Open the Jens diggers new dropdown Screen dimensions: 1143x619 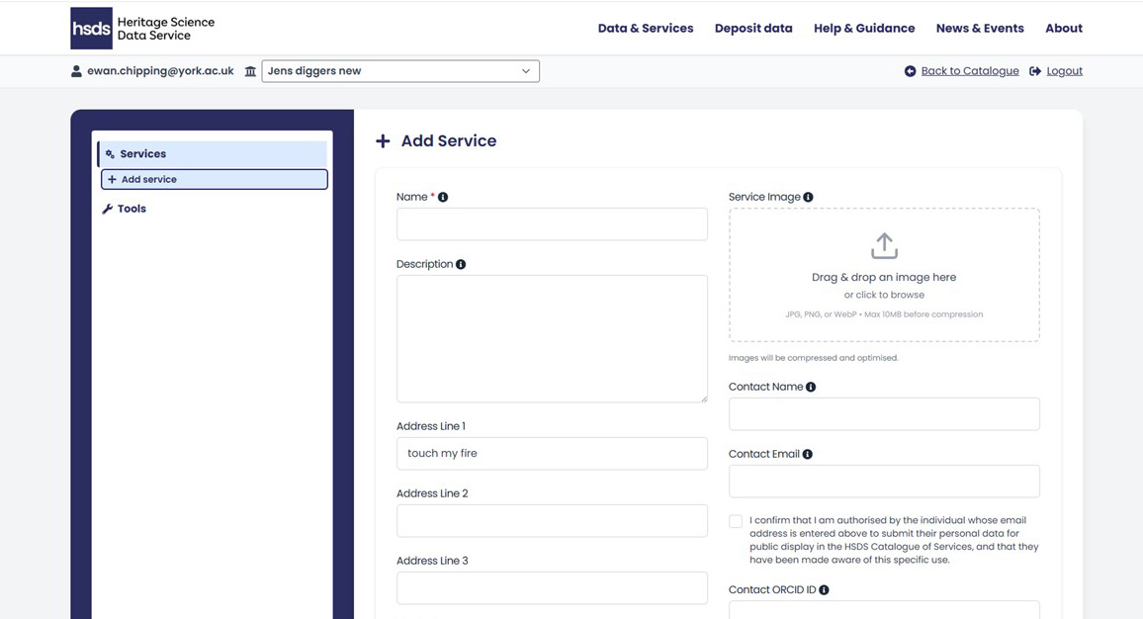click(399, 70)
